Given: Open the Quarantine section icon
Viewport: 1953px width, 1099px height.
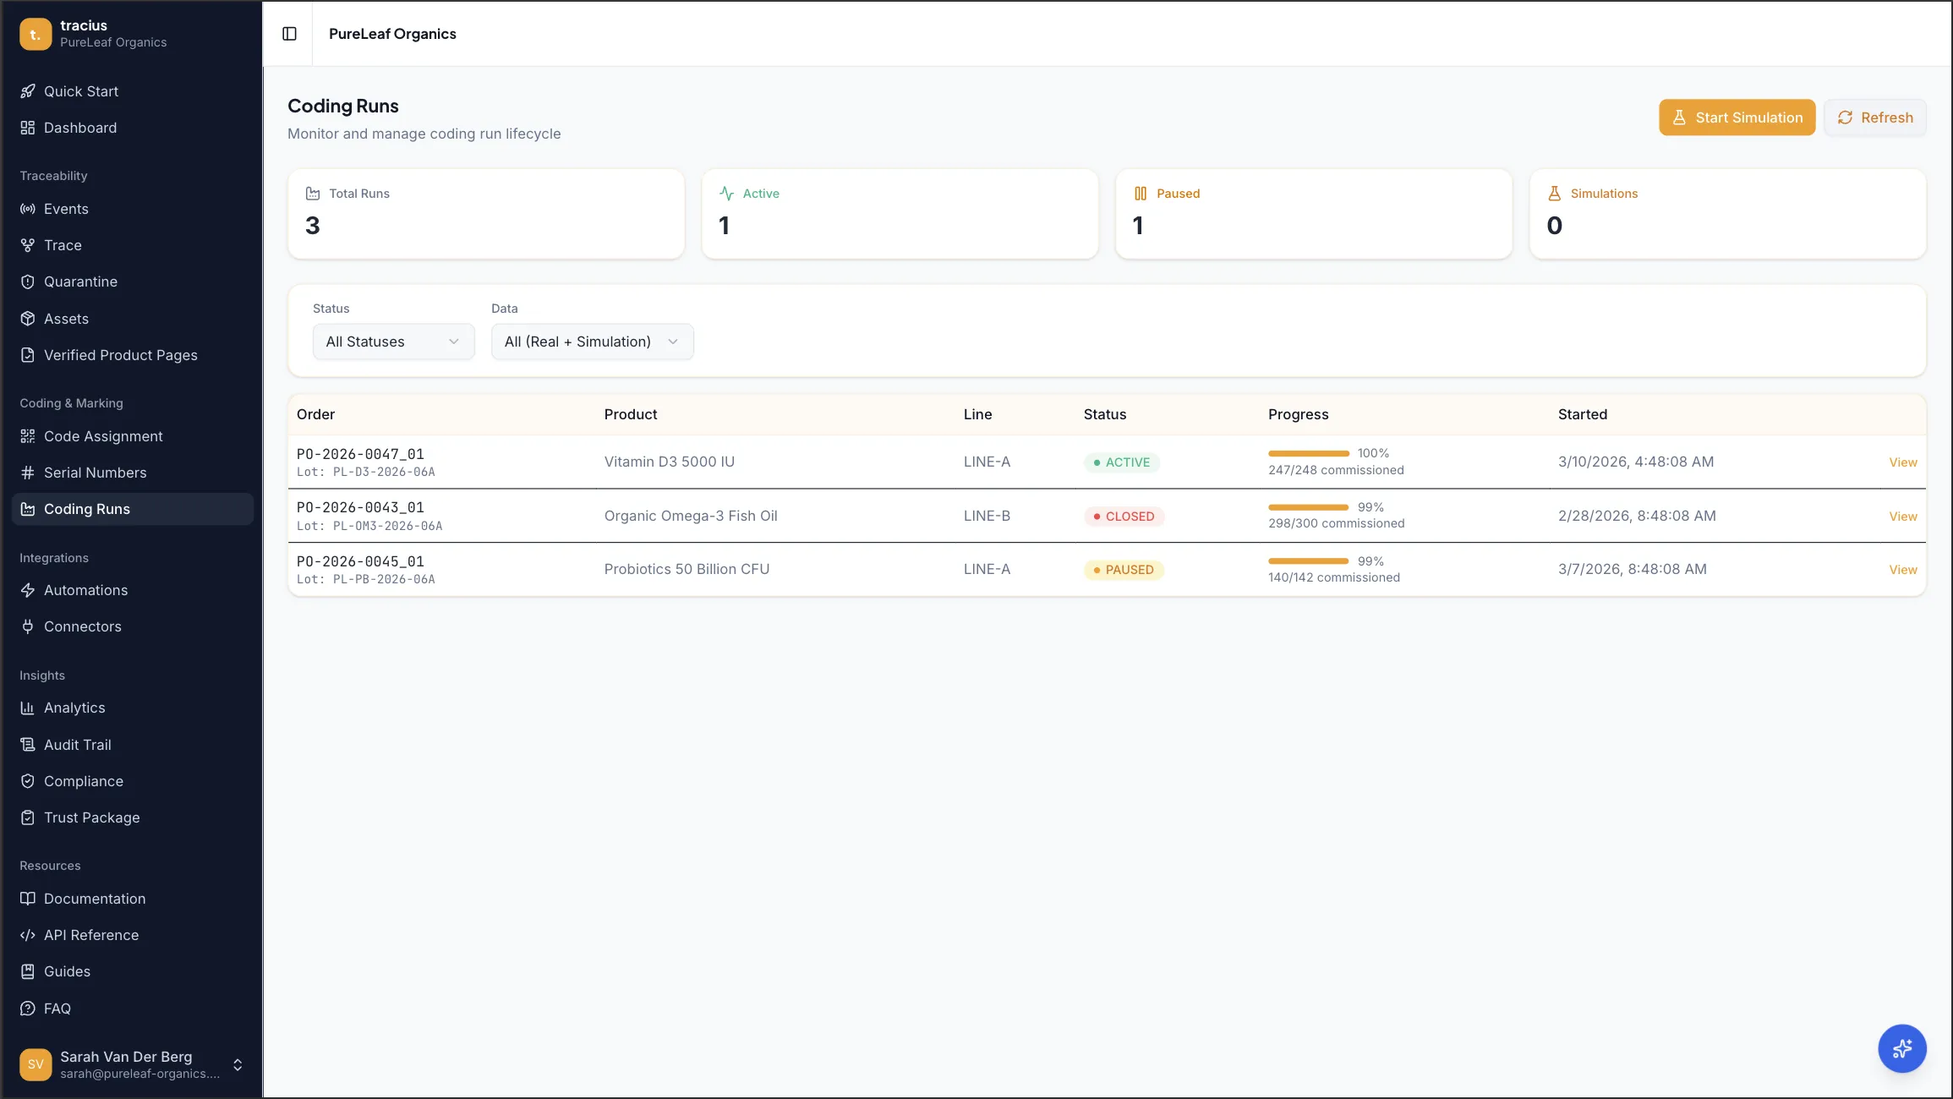Looking at the screenshot, I should coord(28,282).
